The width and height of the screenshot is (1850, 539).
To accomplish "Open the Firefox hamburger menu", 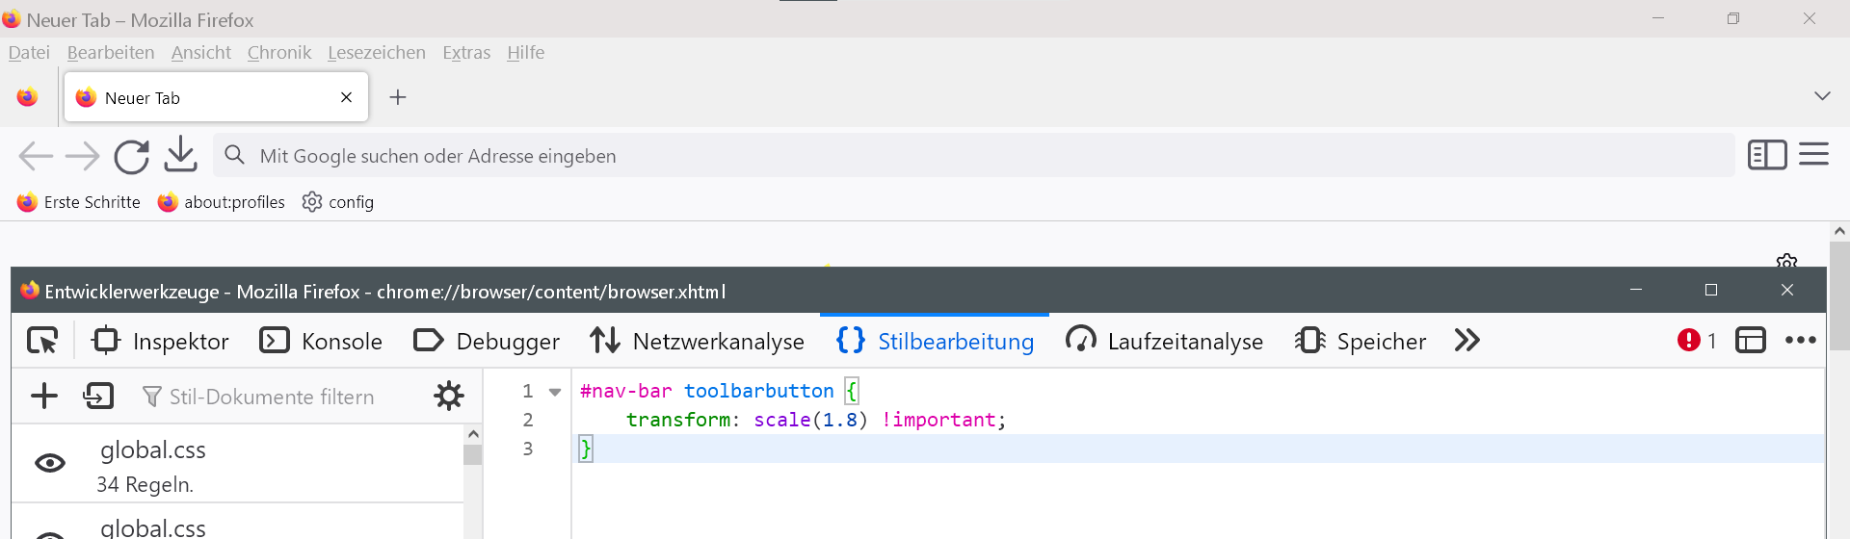I will (x=1813, y=155).
